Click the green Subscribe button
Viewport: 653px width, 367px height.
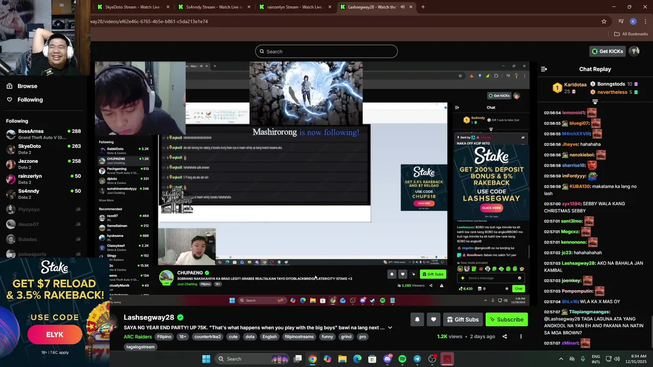(507, 320)
